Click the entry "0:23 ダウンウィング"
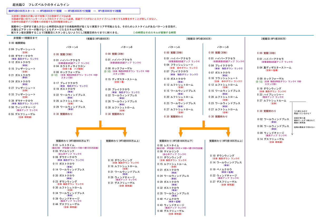The image size is (316, 221). point(65,182)
